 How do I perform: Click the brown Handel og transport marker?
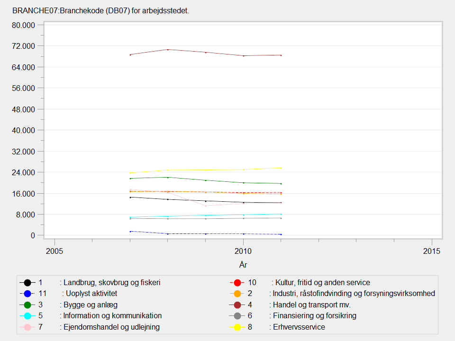237,305
